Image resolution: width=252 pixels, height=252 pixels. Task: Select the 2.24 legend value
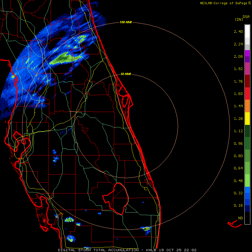238,44
